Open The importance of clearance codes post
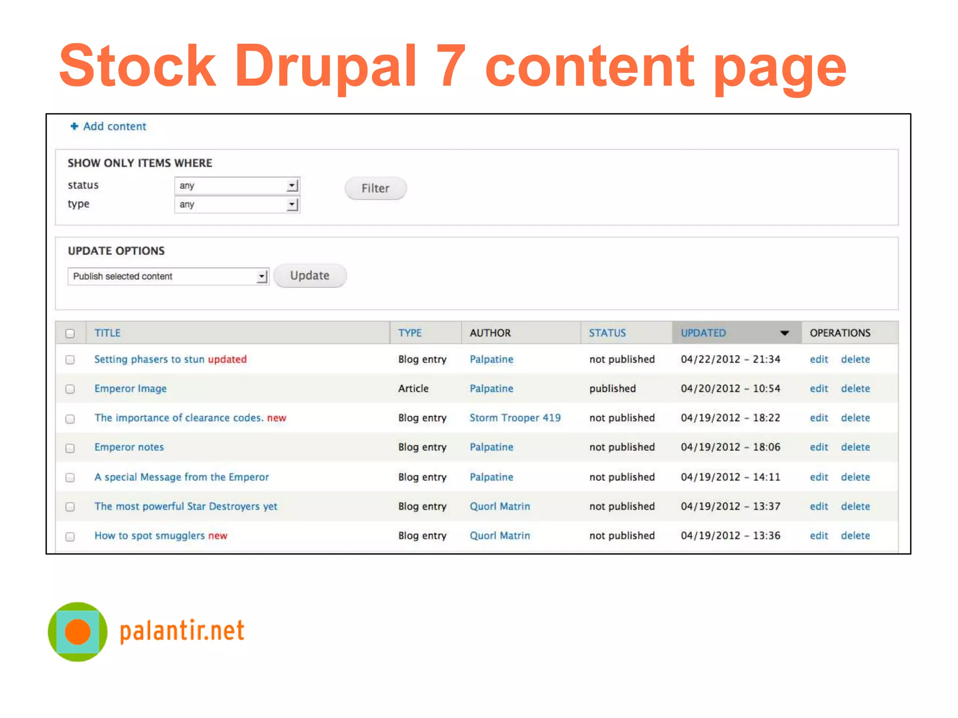Viewport: 958px width, 718px height. pos(179,417)
